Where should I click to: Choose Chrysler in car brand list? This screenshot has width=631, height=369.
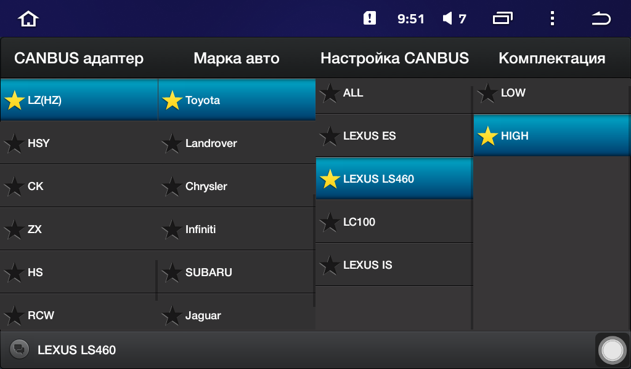point(236,186)
